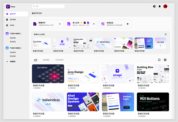Image resolution: width=178 pixels, height=122 pixels.
Task: Click the Pixso logo icon
Action: [x=8, y=7]
